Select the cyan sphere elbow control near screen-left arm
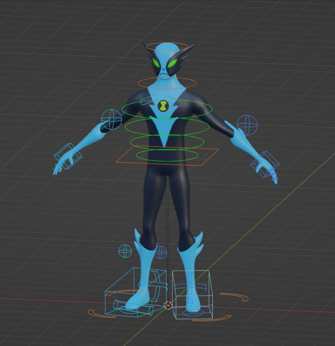Screen dimensions: 335x346 (x=112, y=119)
